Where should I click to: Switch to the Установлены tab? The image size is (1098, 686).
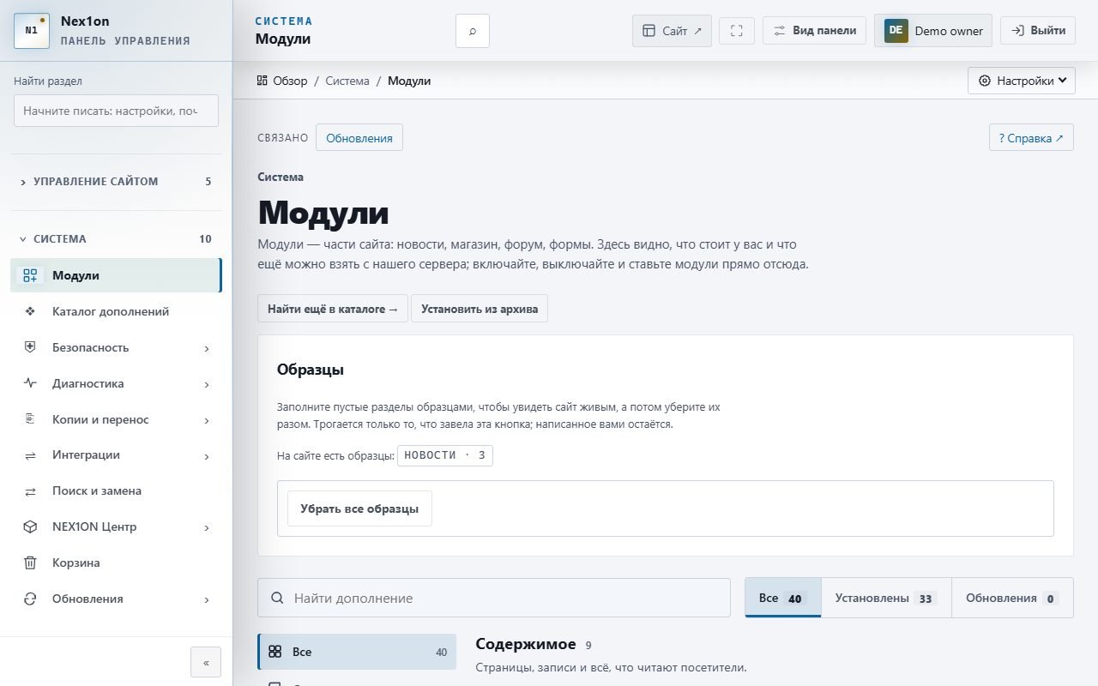(x=886, y=598)
